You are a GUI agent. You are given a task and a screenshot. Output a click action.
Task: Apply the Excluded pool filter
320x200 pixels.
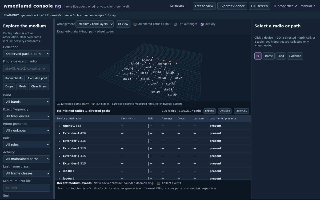(37, 78)
